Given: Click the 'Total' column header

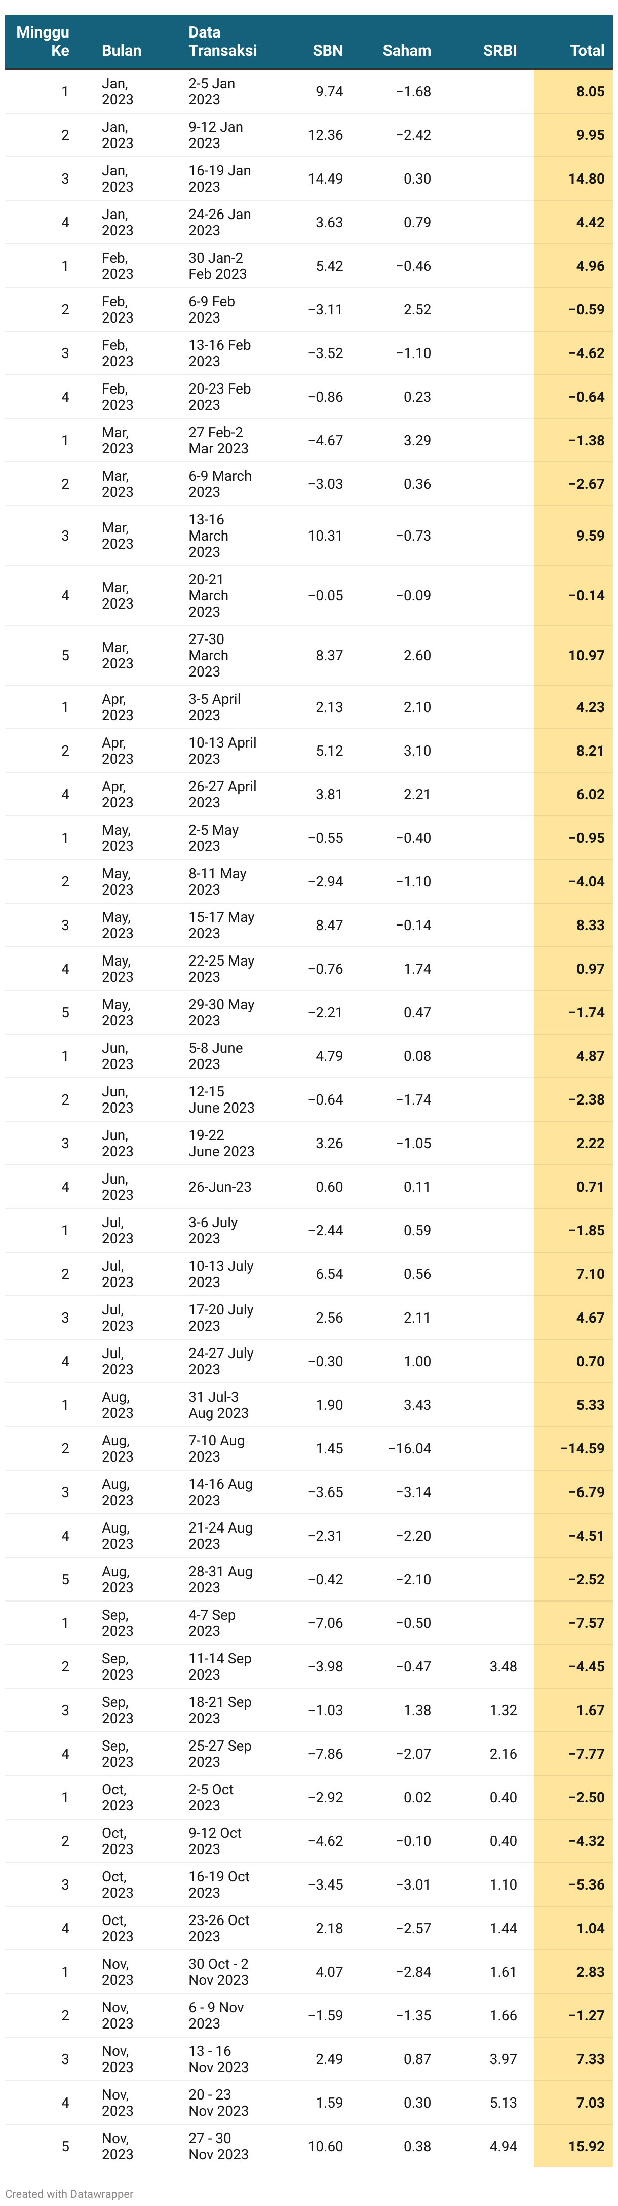Looking at the screenshot, I should 587,51.
